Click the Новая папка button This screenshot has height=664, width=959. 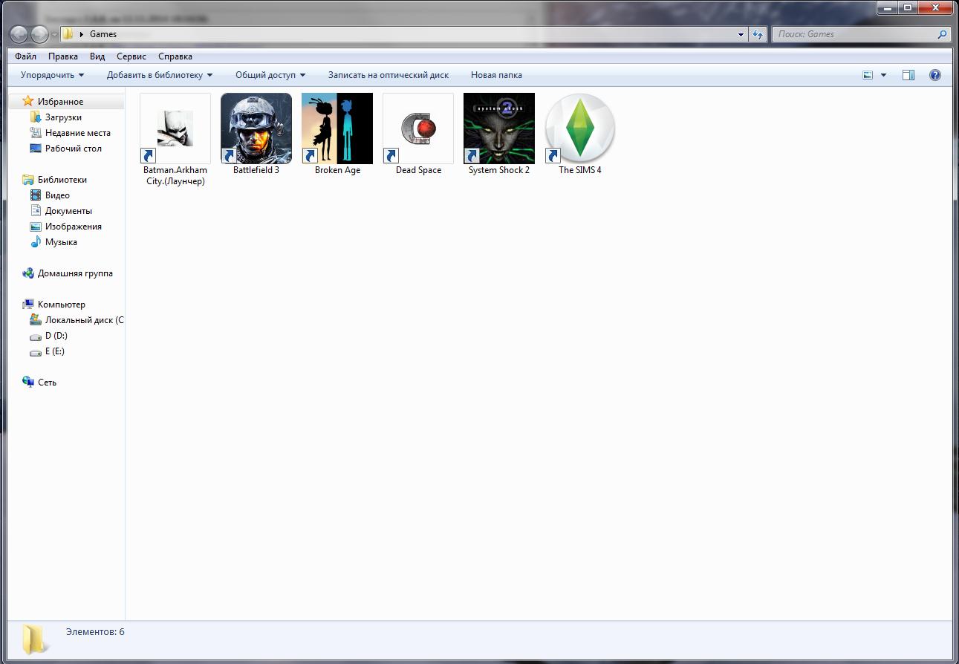[x=496, y=75]
